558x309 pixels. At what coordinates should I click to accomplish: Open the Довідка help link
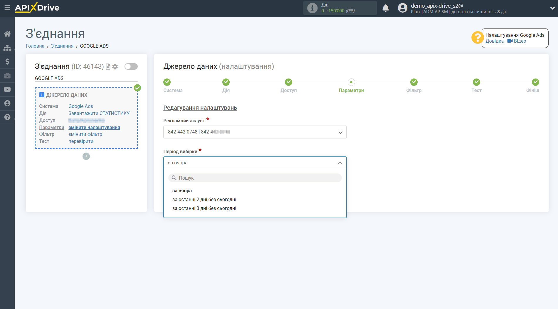click(x=494, y=41)
